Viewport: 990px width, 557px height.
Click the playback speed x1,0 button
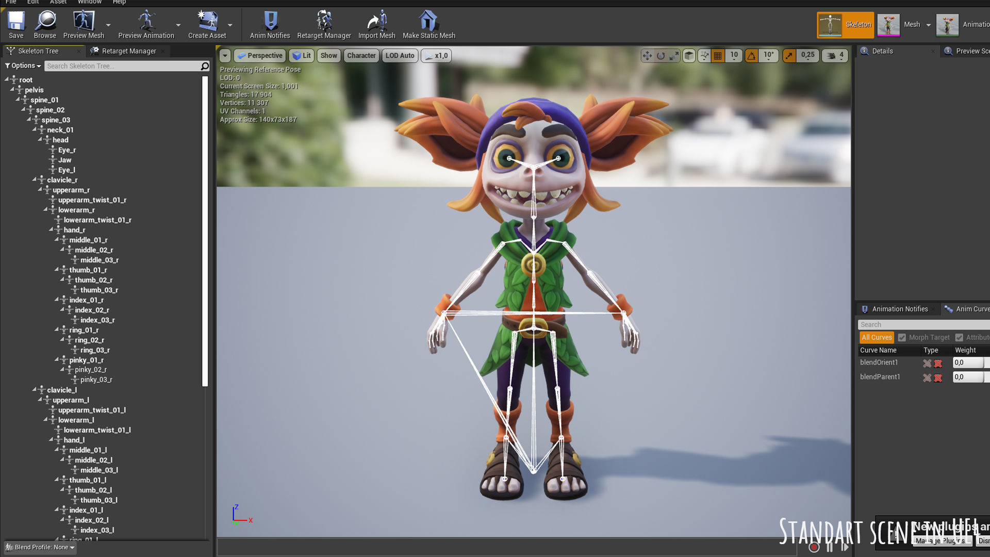[x=436, y=56]
